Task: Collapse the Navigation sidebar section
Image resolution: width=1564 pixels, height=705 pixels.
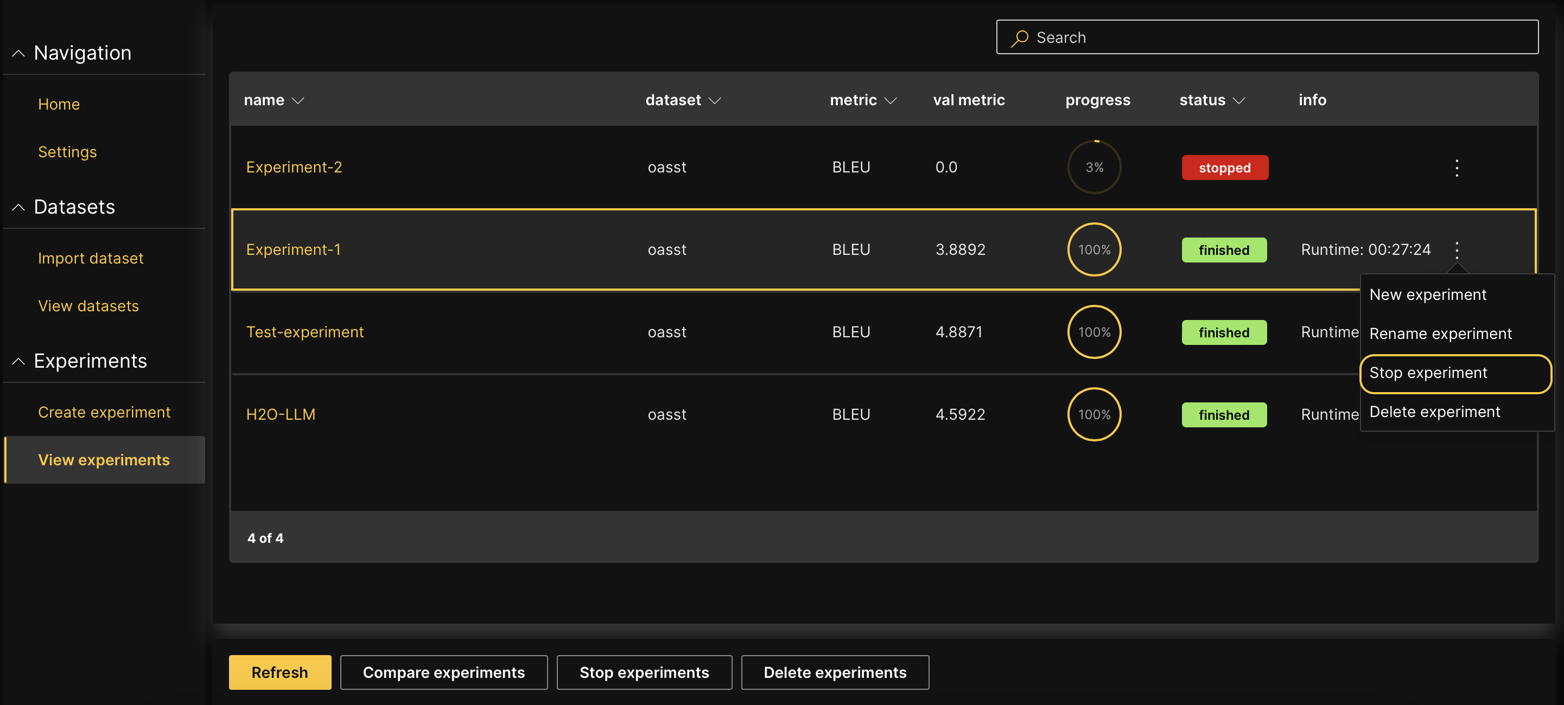Action: click(x=19, y=53)
